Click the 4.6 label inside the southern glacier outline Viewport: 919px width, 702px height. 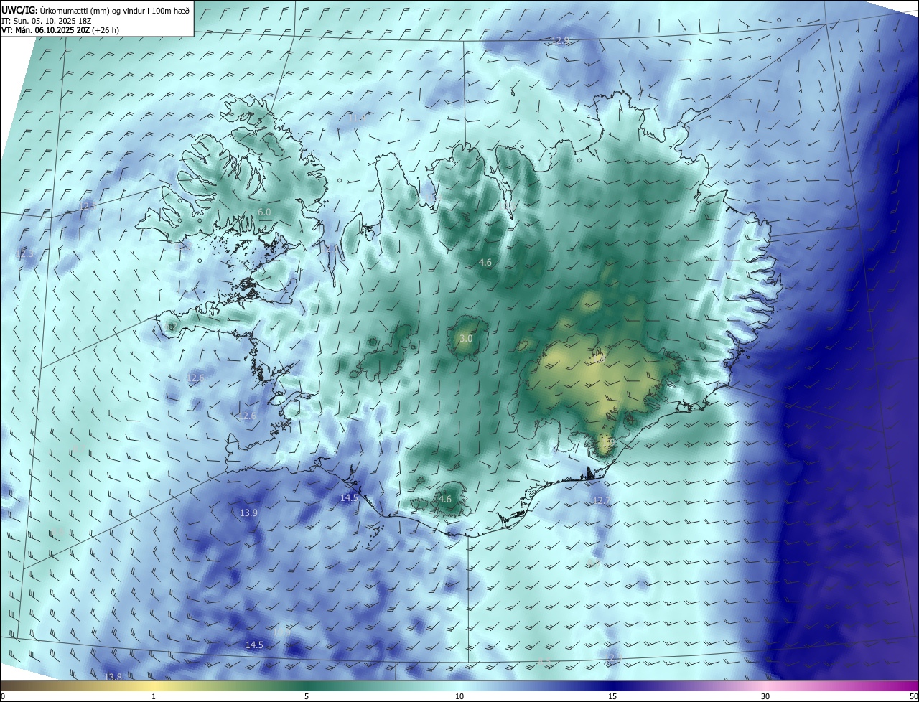pos(444,500)
